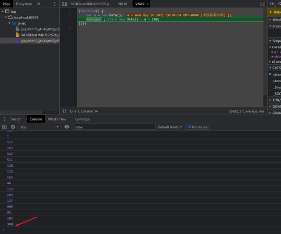Click the console value 522

(10, 154)
